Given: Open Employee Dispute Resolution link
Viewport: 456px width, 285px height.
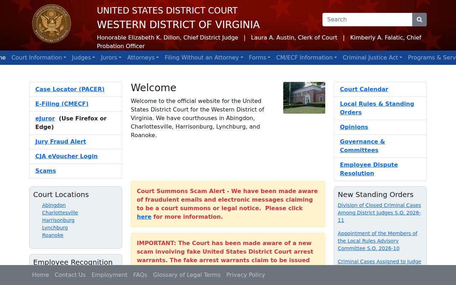Looking at the screenshot, I should (369, 169).
